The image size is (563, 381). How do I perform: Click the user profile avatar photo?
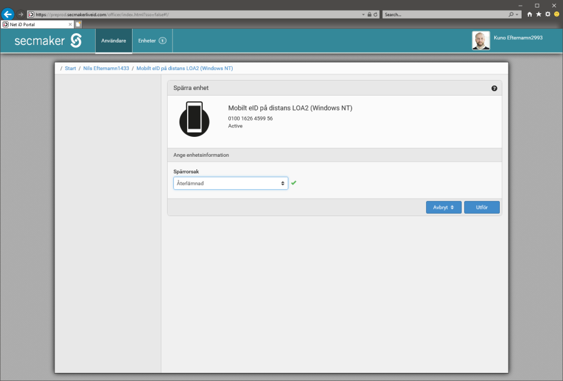coord(480,41)
